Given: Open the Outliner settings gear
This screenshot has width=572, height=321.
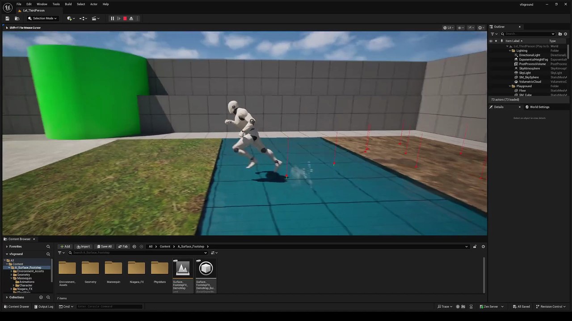Looking at the screenshot, I should 566,34.
